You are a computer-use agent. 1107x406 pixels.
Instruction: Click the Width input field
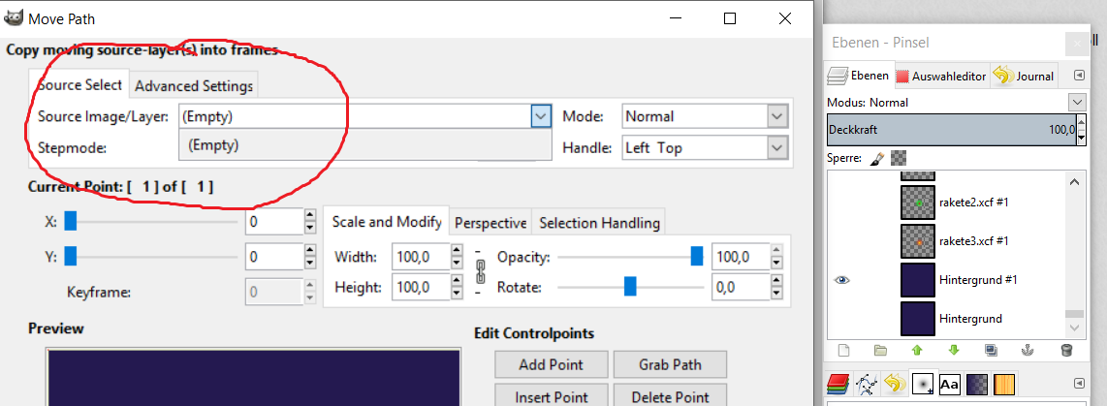click(421, 257)
